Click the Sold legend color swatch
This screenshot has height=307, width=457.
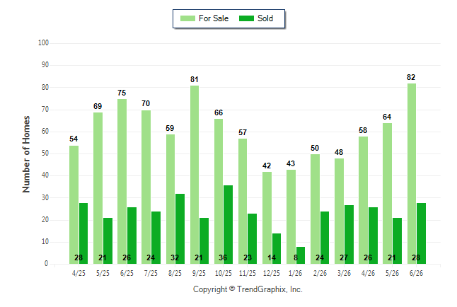[246, 18]
